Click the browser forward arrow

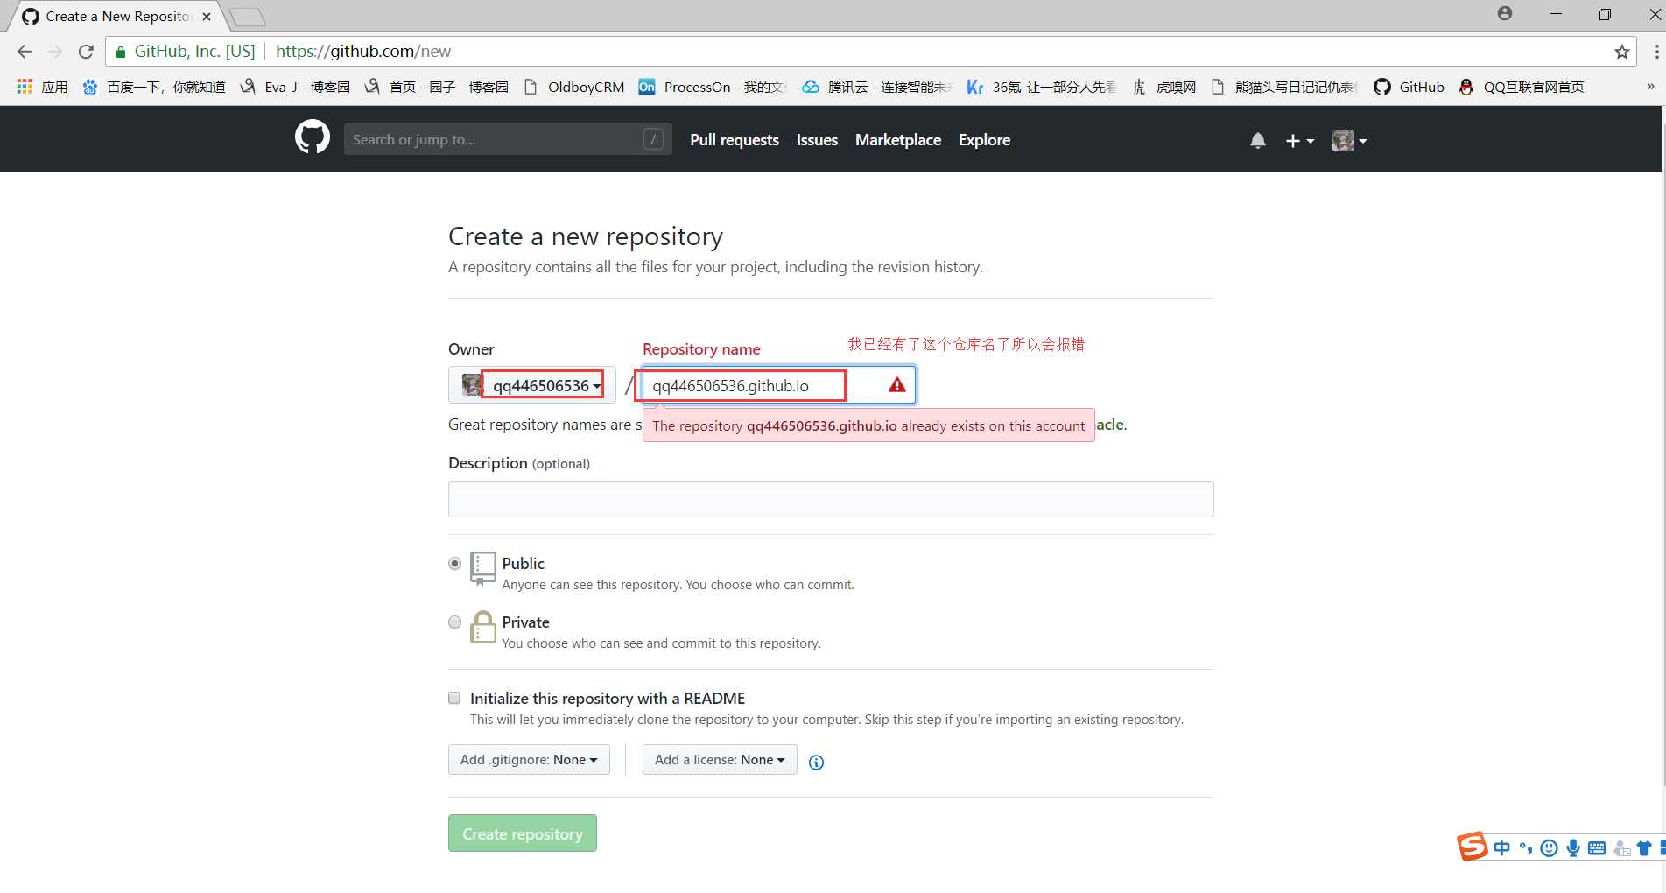(x=55, y=52)
